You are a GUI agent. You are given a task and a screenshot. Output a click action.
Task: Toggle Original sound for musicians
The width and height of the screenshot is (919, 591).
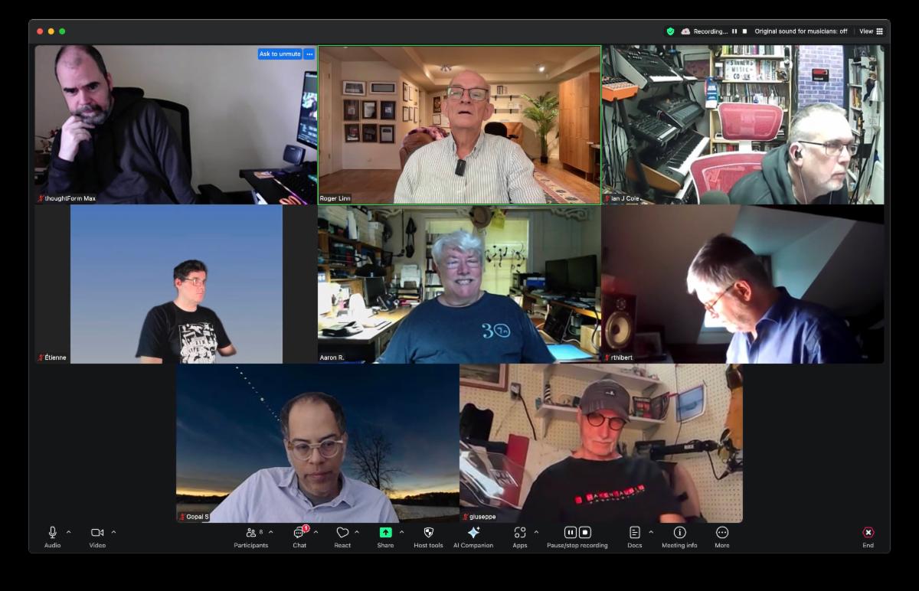[x=801, y=31]
